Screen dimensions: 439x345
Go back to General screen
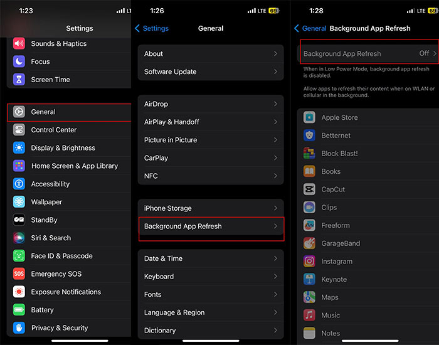click(x=310, y=28)
